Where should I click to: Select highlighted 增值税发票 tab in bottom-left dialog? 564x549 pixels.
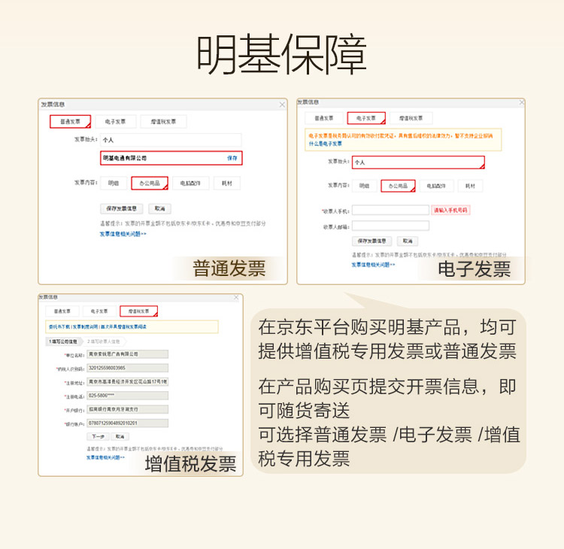(139, 311)
